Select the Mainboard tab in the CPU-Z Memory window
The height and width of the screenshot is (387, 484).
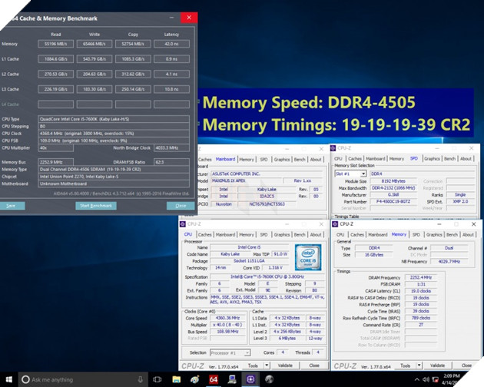tap(377, 235)
